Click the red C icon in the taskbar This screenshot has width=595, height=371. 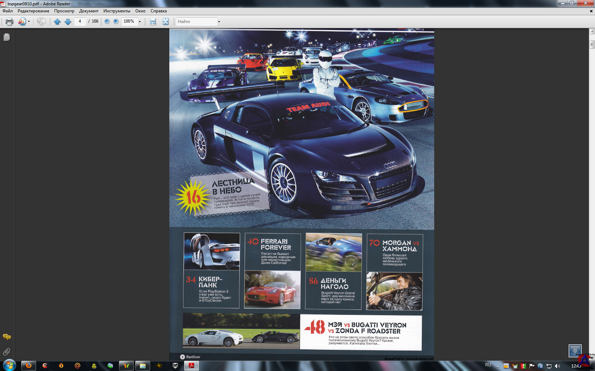(45, 366)
